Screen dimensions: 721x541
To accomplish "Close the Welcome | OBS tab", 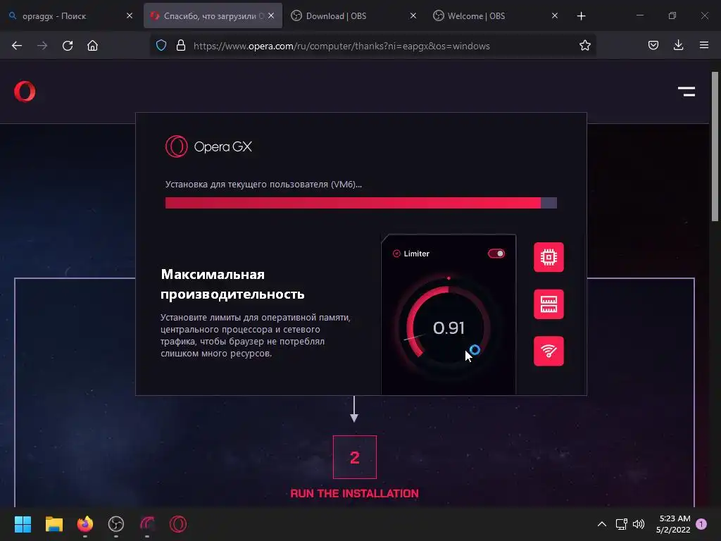I will point(555,15).
